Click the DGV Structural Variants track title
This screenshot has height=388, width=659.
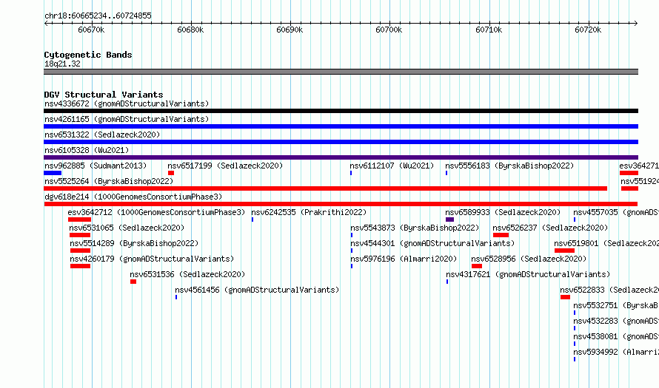coord(104,95)
